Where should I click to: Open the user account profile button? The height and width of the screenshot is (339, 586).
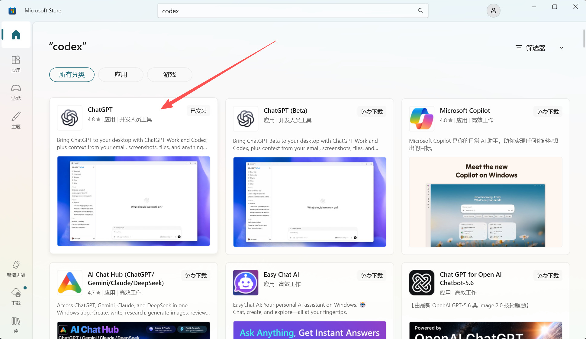493,11
